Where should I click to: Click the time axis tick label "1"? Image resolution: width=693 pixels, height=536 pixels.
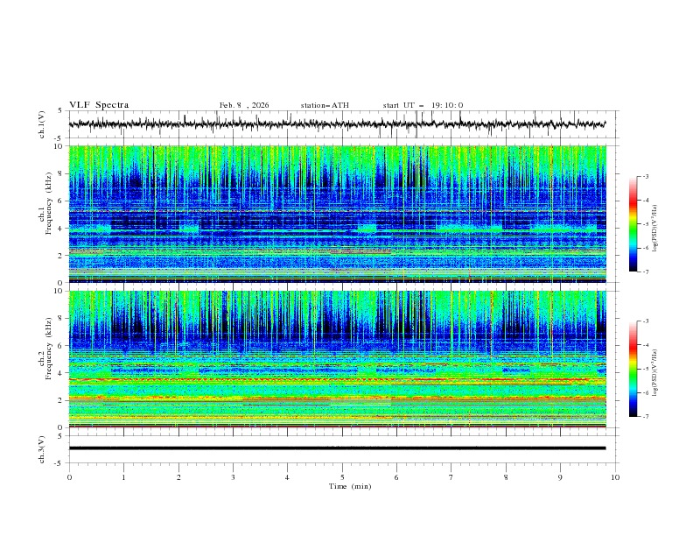tap(124, 477)
